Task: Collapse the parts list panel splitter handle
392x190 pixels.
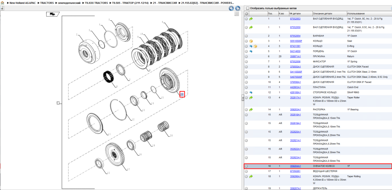Action: [243, 98]
